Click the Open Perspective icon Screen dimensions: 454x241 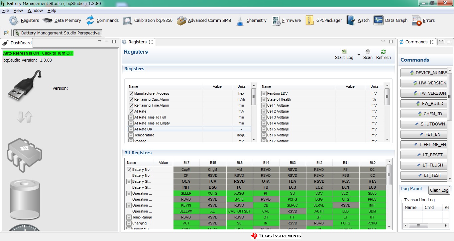click(x=6, y=33)
